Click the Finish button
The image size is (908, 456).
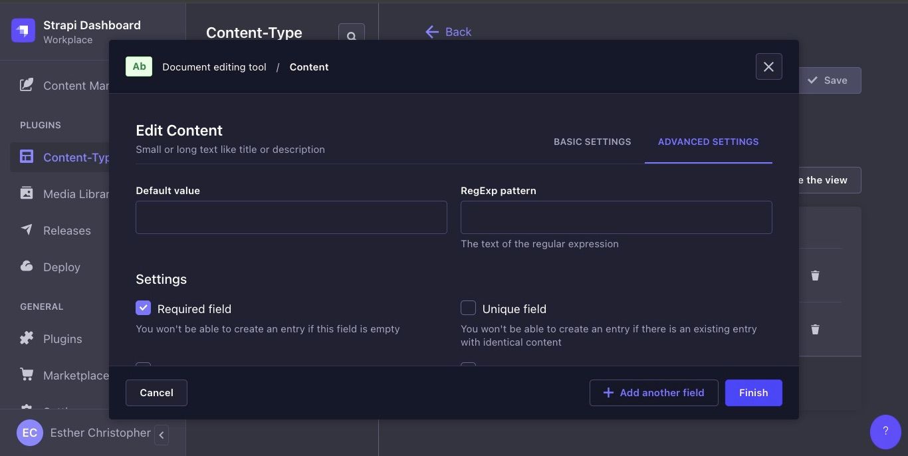(x=753, y=393)
